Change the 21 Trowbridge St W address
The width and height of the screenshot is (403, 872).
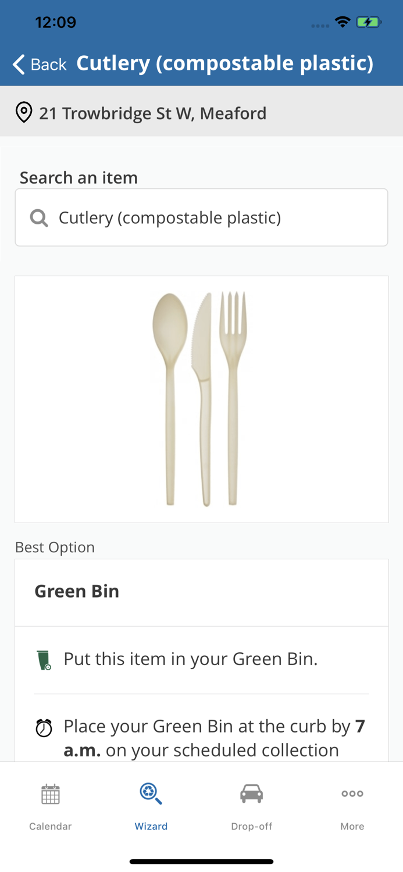(152, 113)
